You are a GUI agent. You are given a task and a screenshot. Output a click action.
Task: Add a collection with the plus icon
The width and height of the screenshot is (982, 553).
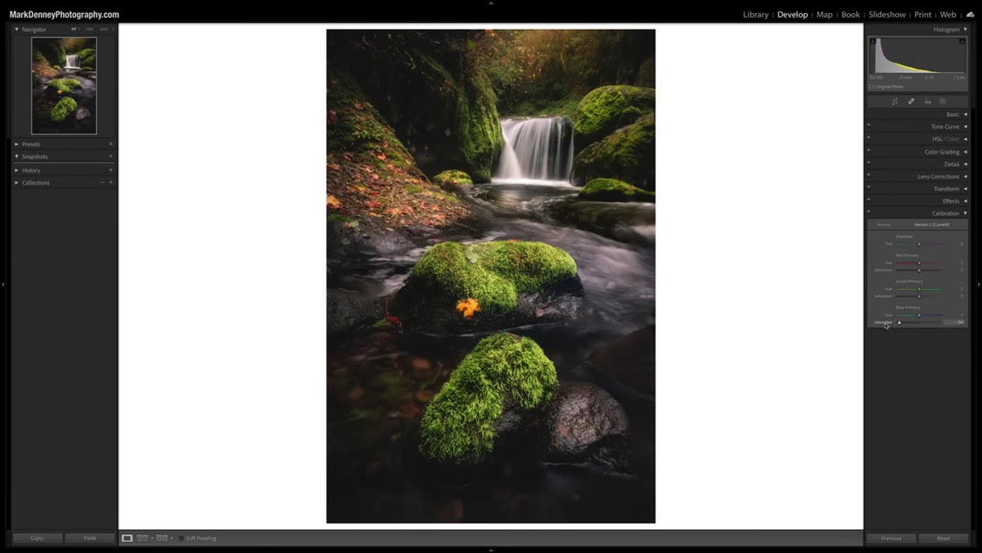[110, 182]
